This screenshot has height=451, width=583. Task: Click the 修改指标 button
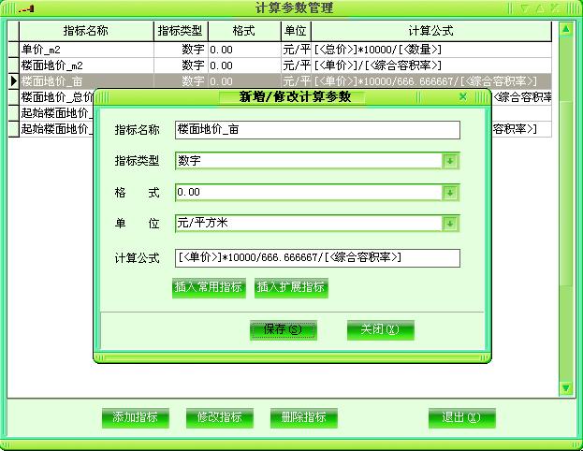(220, 418)
